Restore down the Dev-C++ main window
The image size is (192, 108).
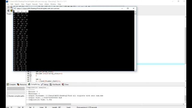178,1
